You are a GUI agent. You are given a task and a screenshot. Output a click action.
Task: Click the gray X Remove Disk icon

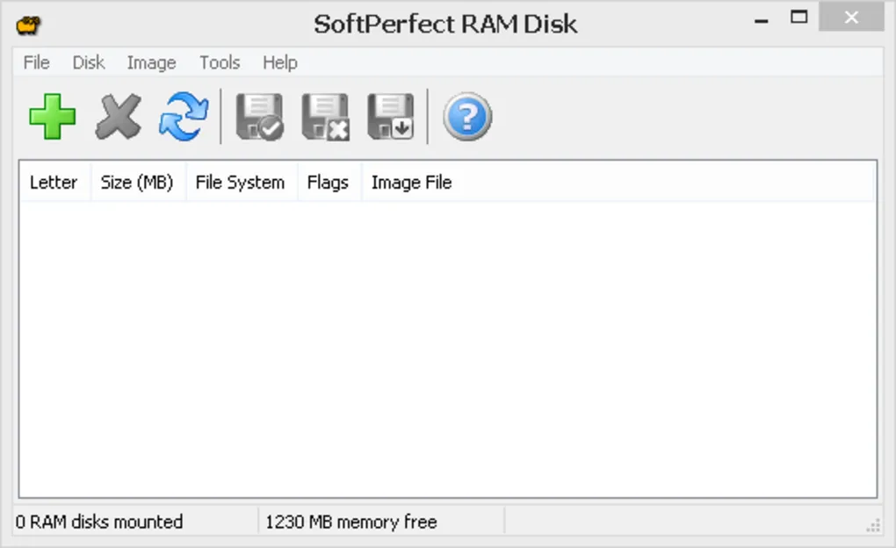click(x=119, y=117)
